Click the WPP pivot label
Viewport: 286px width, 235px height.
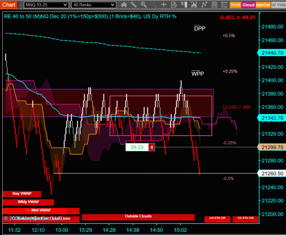(198, 73)
